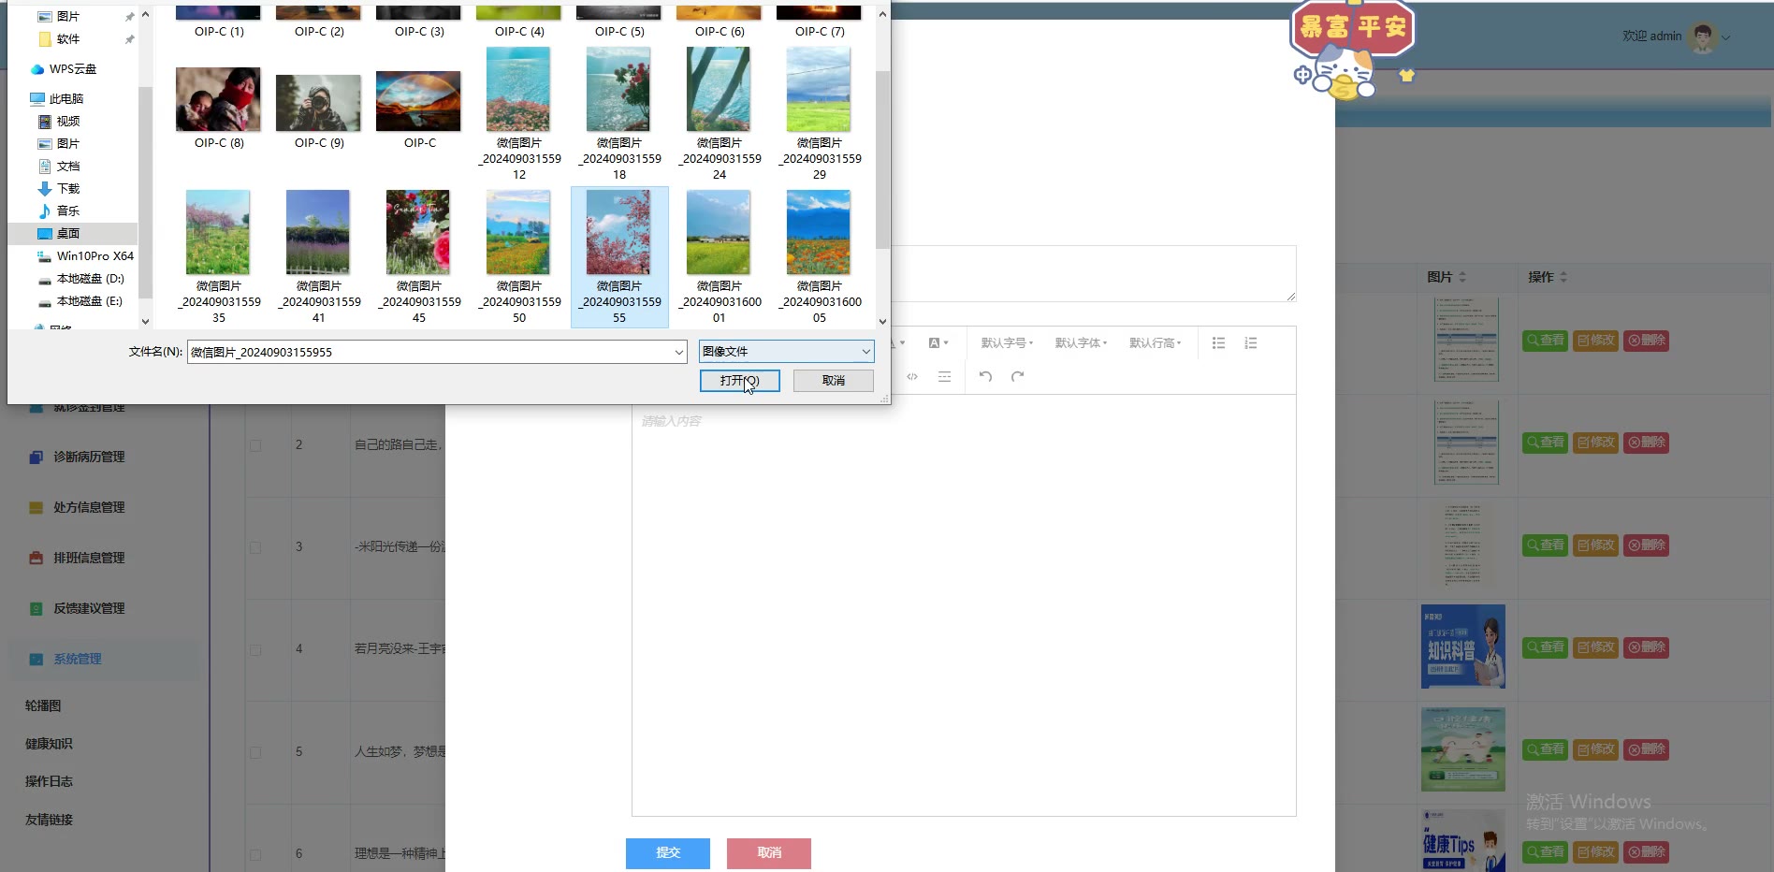Click the pinned 图片 quick access icon

click(44, 17)
